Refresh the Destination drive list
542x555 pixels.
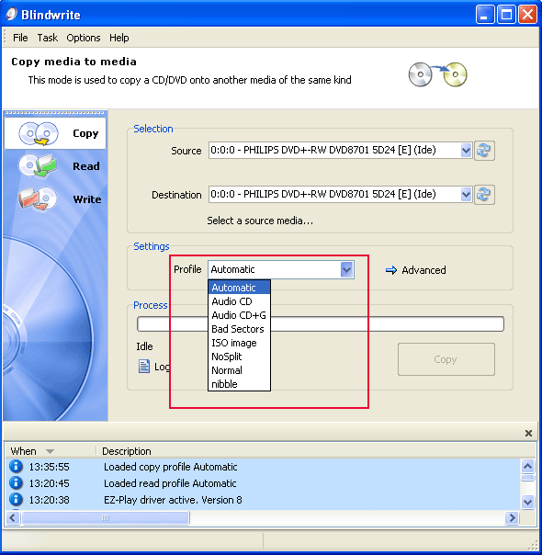pyautogui.click(x=484, y=194)
